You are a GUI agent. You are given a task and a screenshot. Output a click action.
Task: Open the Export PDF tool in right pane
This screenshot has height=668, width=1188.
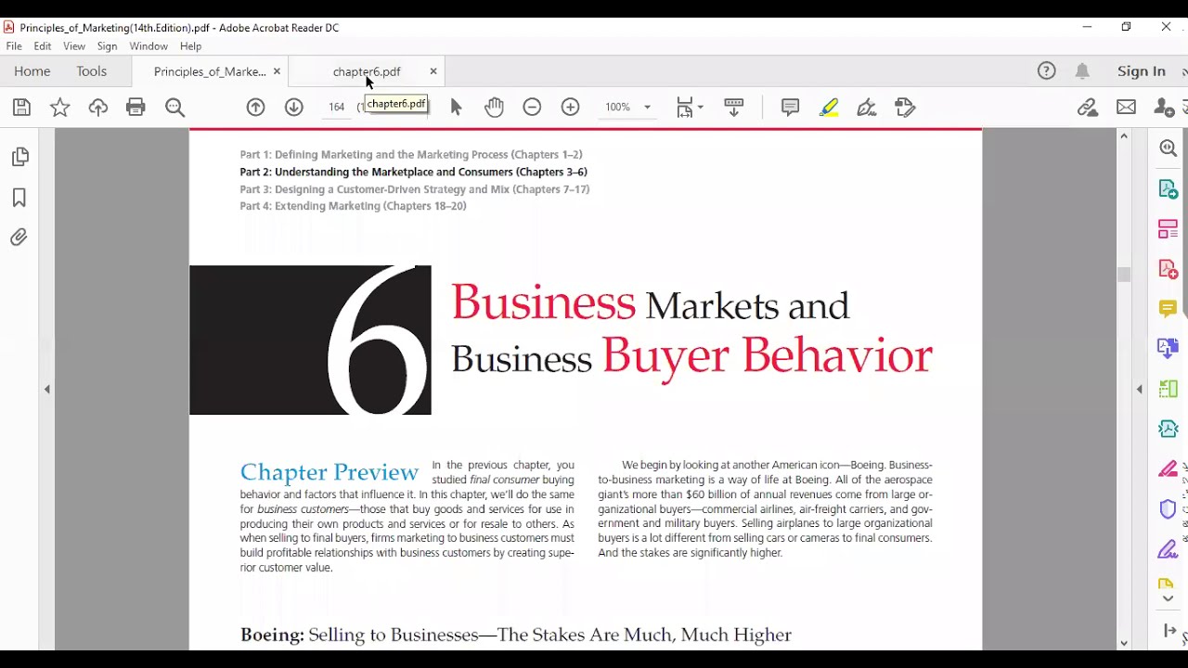[1169, 189]
